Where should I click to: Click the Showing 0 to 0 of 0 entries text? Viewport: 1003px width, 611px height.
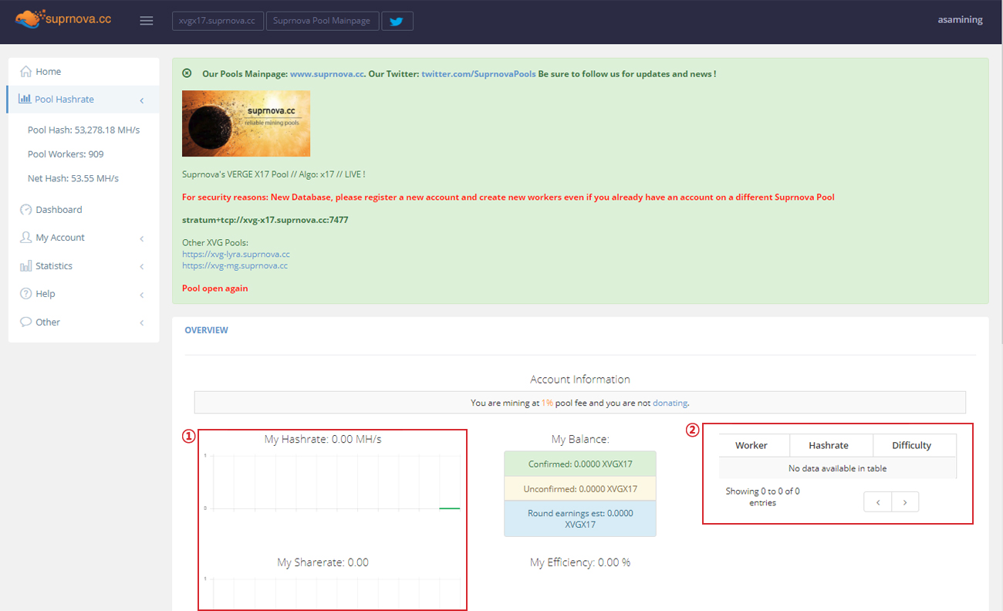[762, 497]
